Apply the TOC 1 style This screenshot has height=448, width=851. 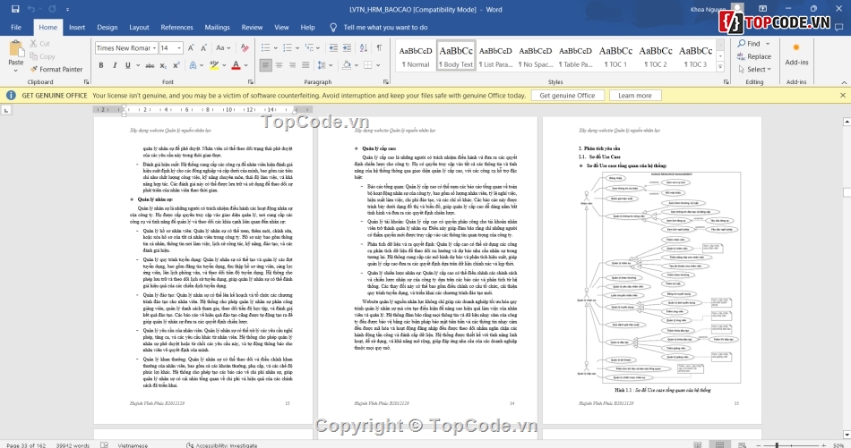[x=615, y=55]
